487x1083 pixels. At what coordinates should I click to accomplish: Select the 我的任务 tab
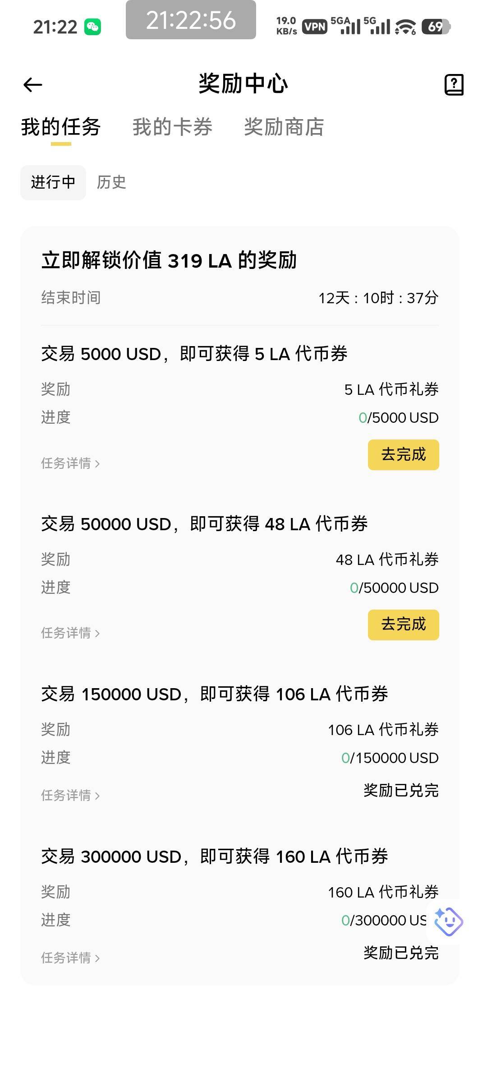(x=61, y=127)
